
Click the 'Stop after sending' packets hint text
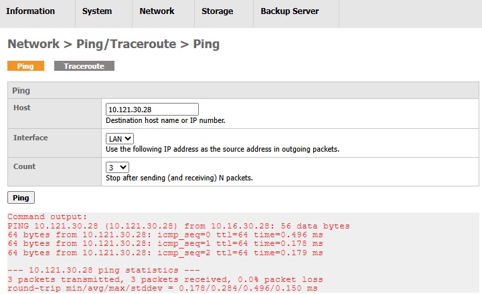(x=179, y=178)
